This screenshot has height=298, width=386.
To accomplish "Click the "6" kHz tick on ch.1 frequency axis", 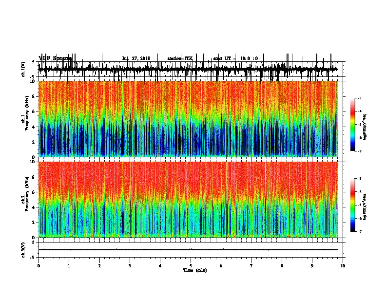I will tap(34, 112).
